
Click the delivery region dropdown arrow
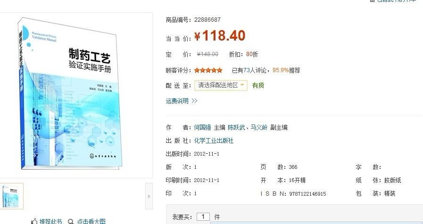(242, 85)
